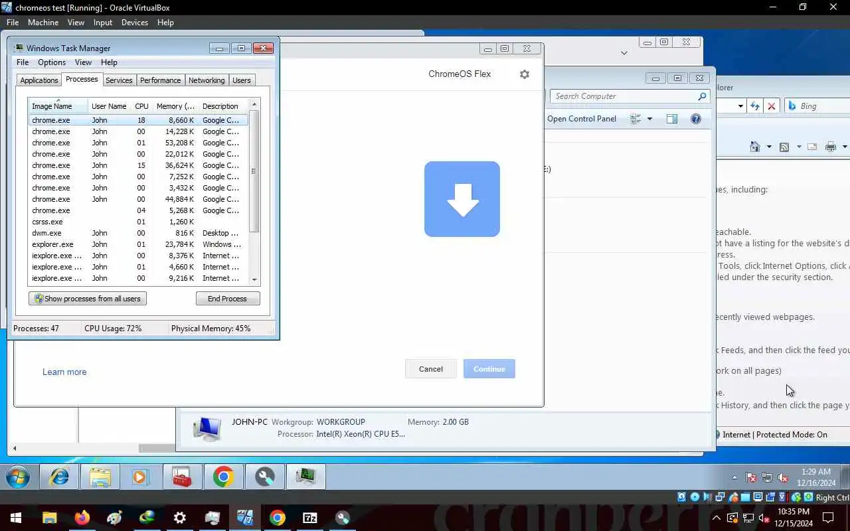Show hidden icons in Windows 7 tray
Screen dimensions: 850x531
(x=734, y=477)
